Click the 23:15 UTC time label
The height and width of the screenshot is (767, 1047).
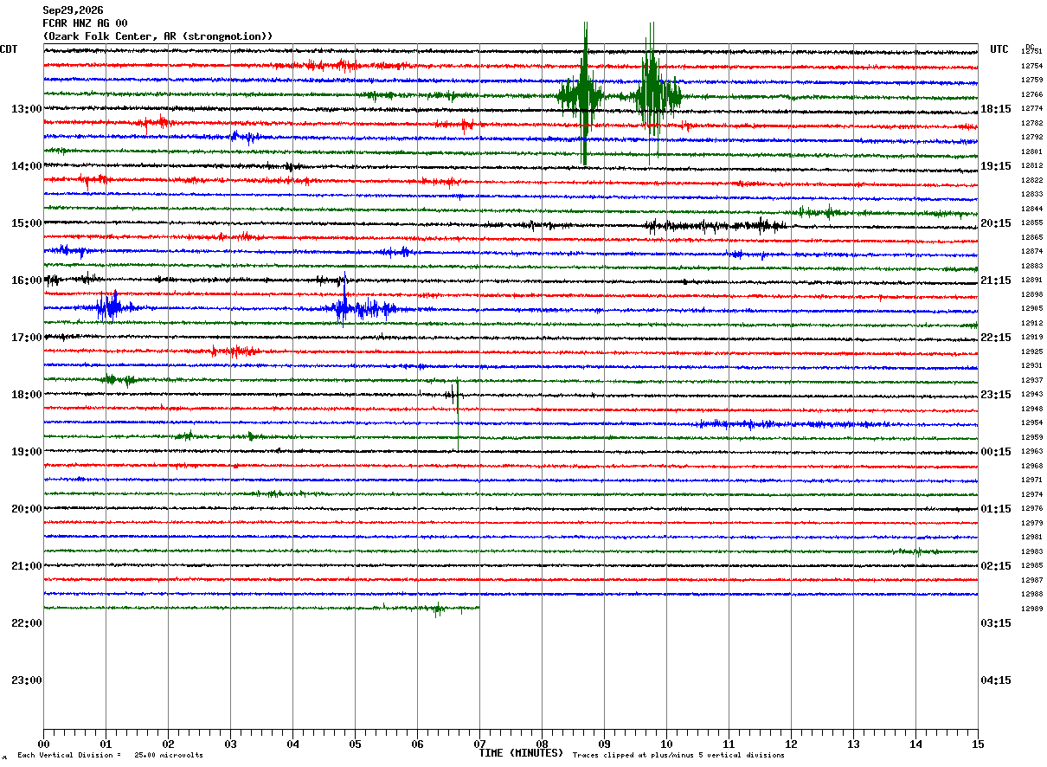996,395
